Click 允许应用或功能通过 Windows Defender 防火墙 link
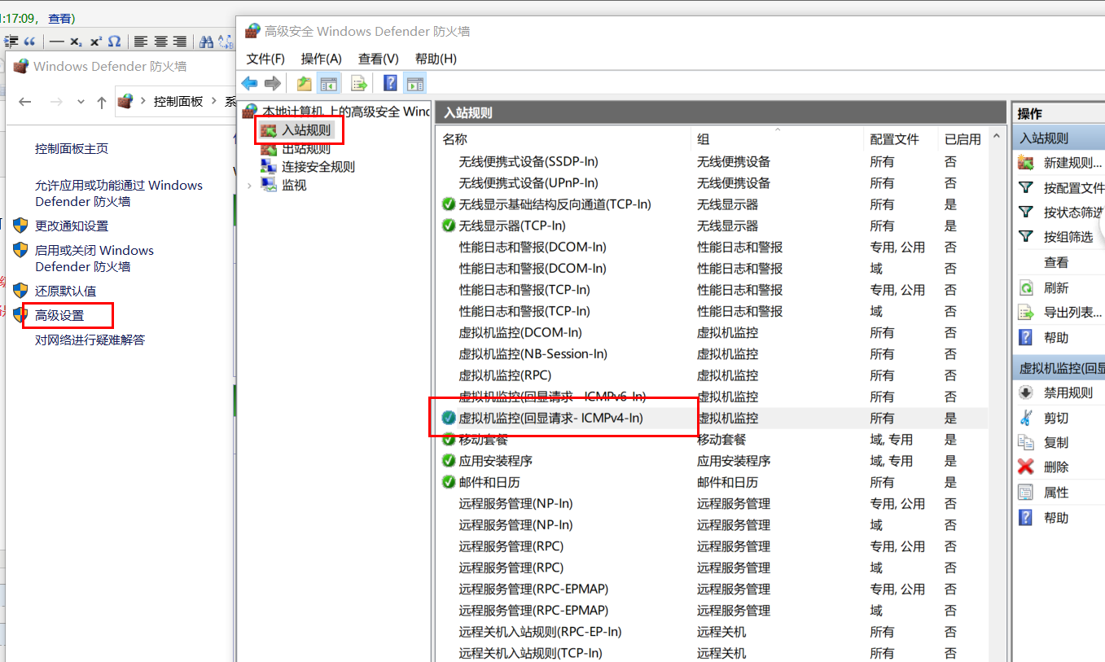 119,193
